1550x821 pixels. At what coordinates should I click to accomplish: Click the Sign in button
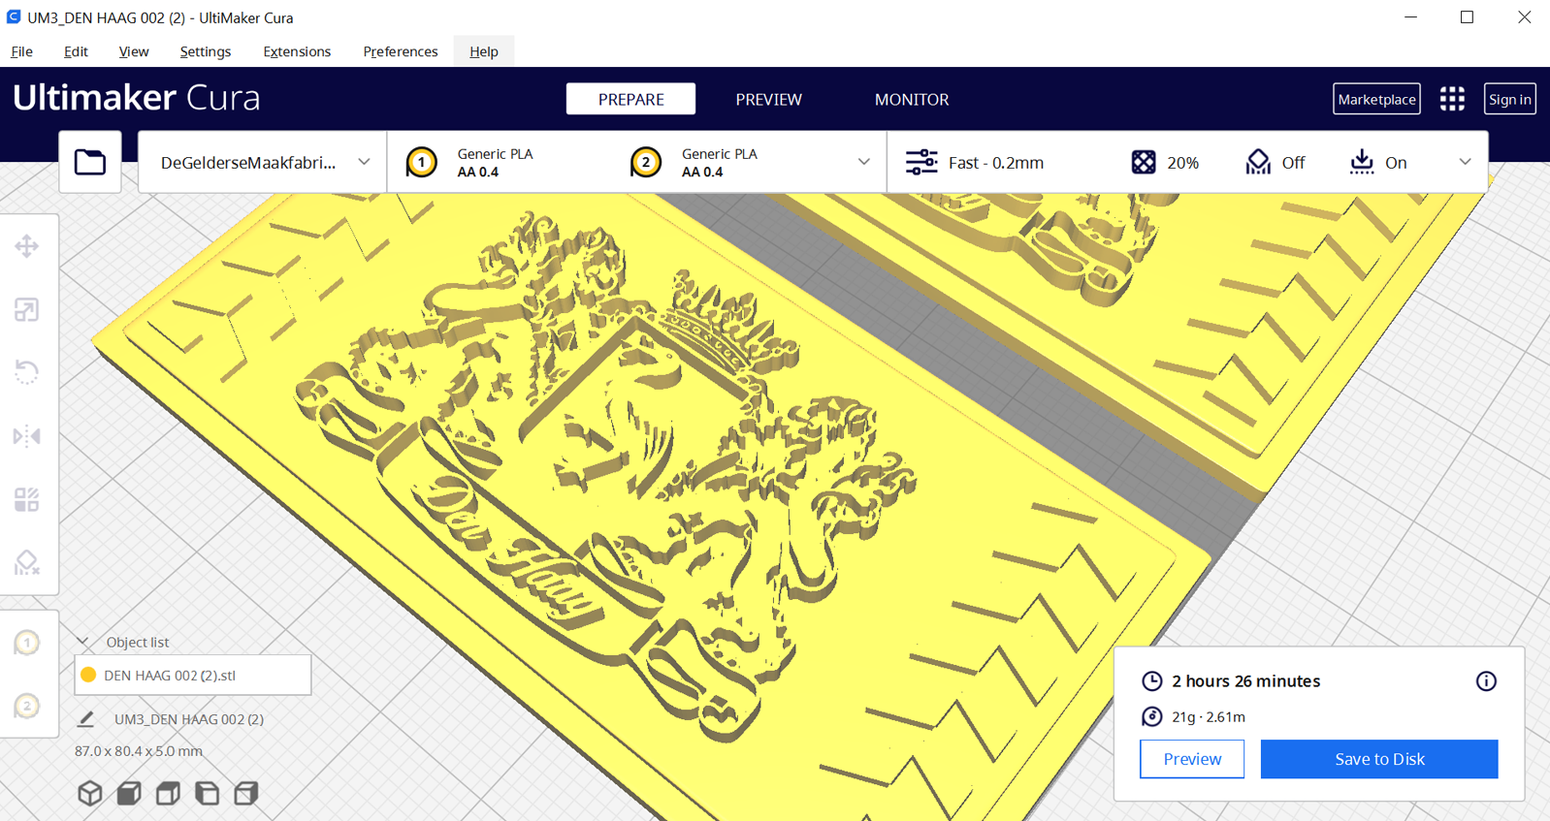pos(1510,99)
